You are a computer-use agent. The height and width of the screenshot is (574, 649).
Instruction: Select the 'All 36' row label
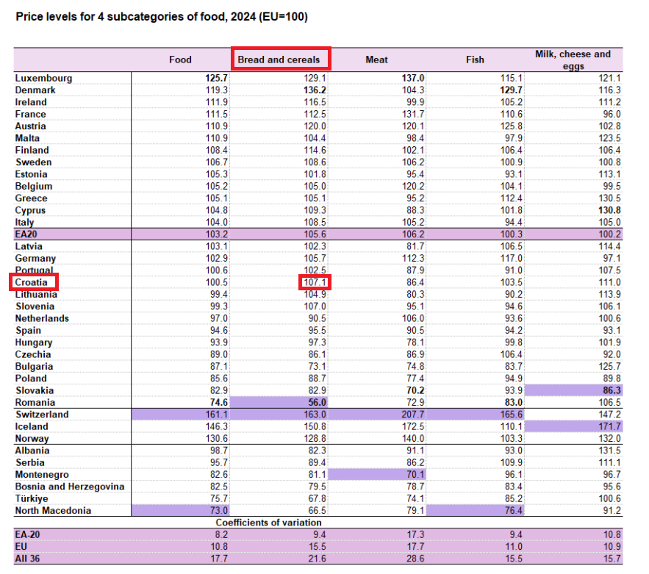click(29, 559)
